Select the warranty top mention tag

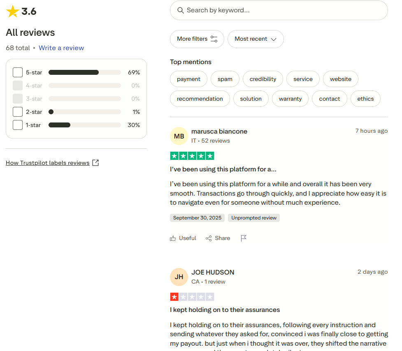coord(290,99)
